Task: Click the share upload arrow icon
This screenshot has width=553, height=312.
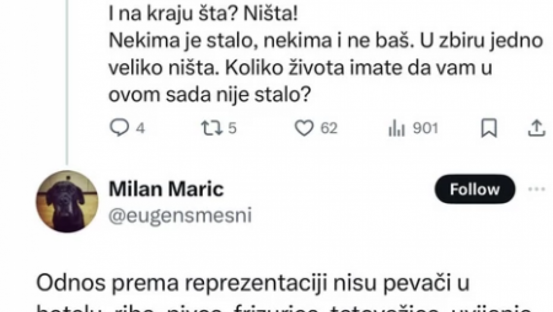Action: click(536, 128)
